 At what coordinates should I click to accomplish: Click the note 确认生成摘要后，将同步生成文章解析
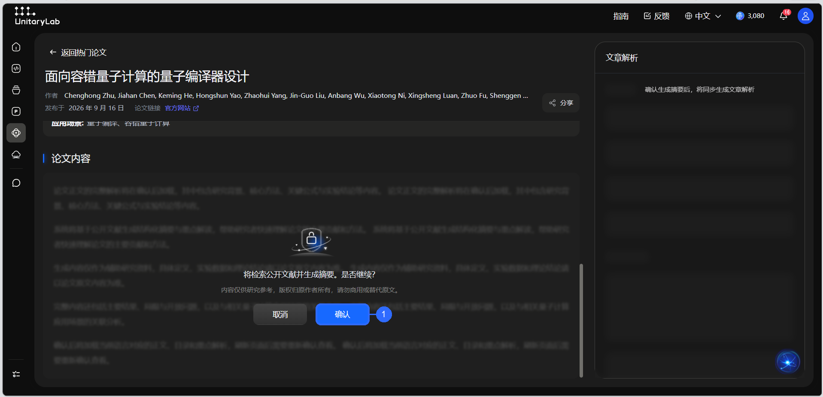tap(699, 90)
